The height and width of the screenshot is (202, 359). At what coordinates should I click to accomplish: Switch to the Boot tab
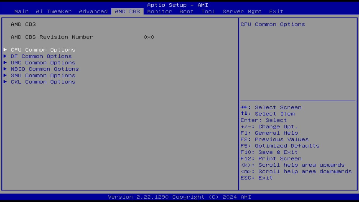187,12
